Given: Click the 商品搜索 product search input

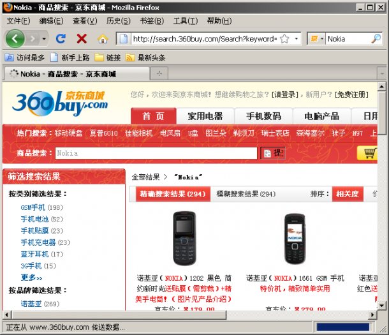Looking at the screenshot, I should 156,153.
